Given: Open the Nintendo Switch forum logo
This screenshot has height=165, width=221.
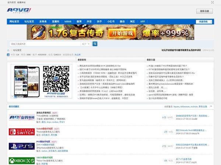Looking at the screenshot, I should pyautogui.click(x=22, y=132).
